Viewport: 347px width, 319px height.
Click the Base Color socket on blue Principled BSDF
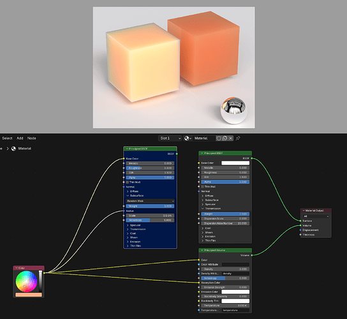(x=124, y=158)
